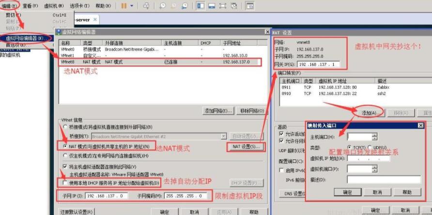
Task: Open dropdown arrow next to pause button
Action: click(133, 6)
